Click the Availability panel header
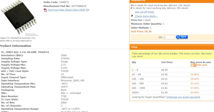 click(171, 1)
